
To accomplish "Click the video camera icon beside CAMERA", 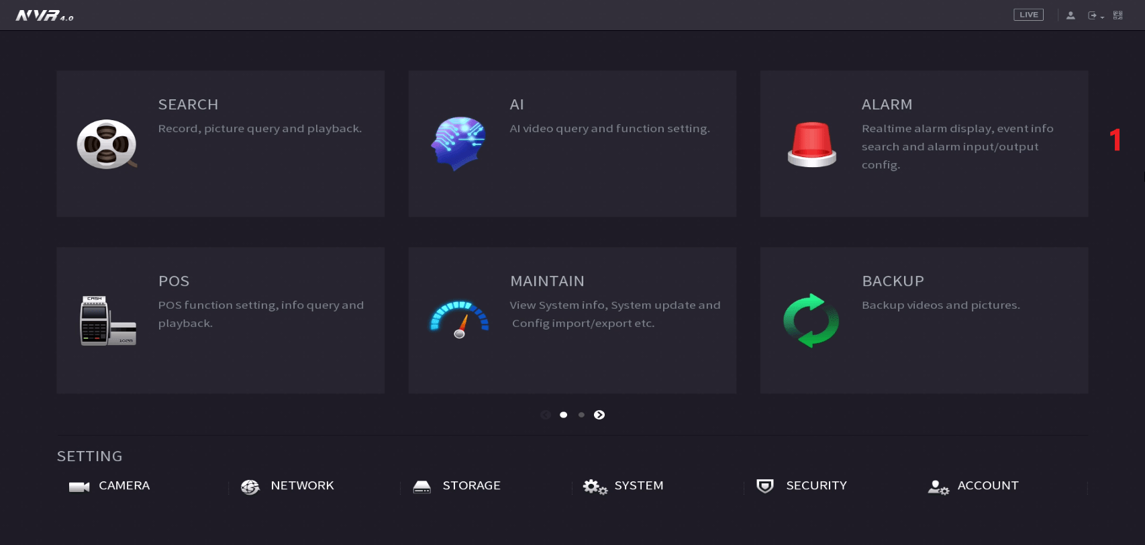I will [x=79, y=487].
